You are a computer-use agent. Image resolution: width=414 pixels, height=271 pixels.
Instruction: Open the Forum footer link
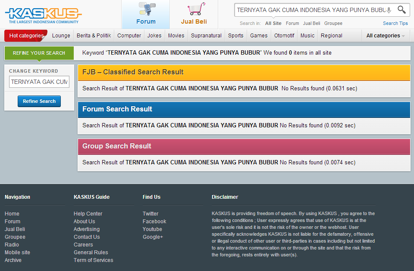pos(13,222)
